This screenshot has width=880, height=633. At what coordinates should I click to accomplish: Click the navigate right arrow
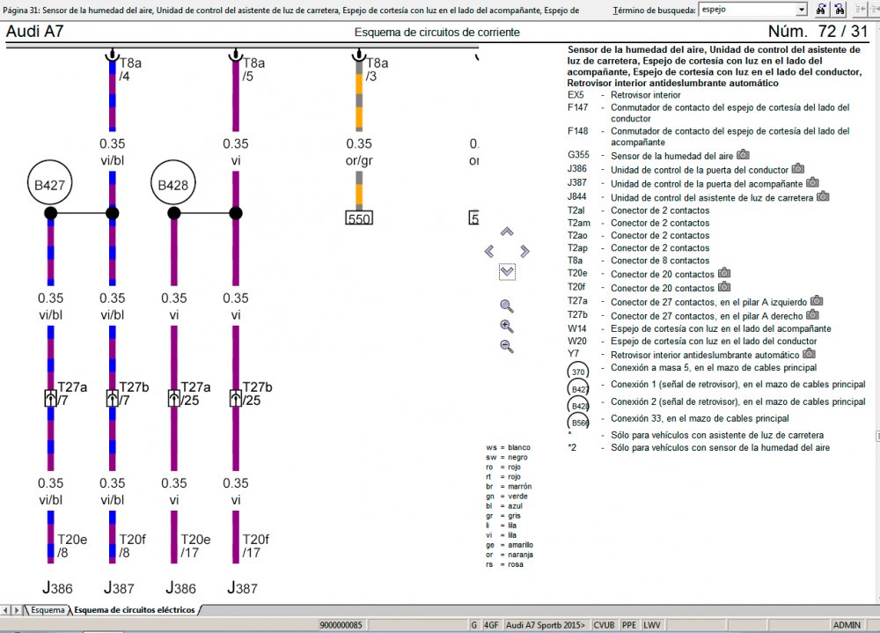click(524, 251)
